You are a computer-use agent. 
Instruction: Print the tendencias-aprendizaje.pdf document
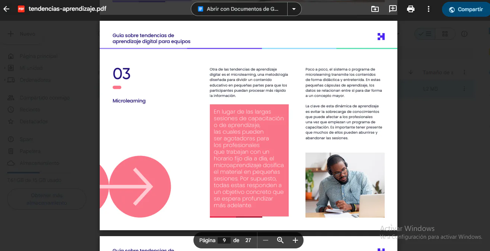(410, 9)
